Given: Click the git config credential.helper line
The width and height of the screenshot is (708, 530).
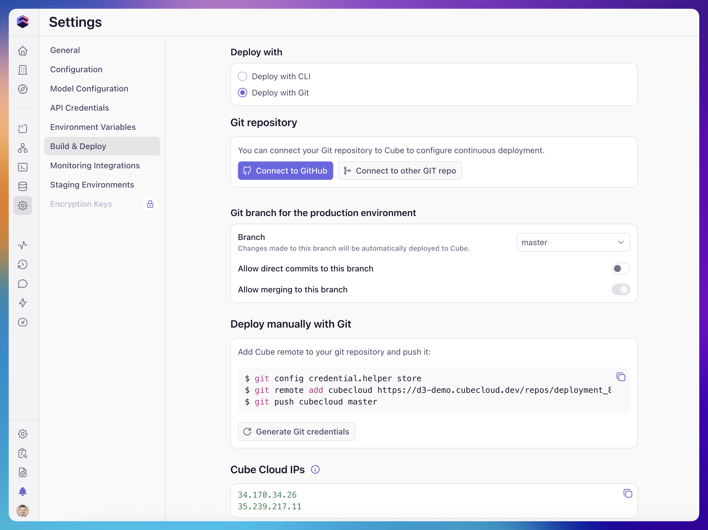Looking at the screenshot, I should pyautogui.click(x=333, y=378).
